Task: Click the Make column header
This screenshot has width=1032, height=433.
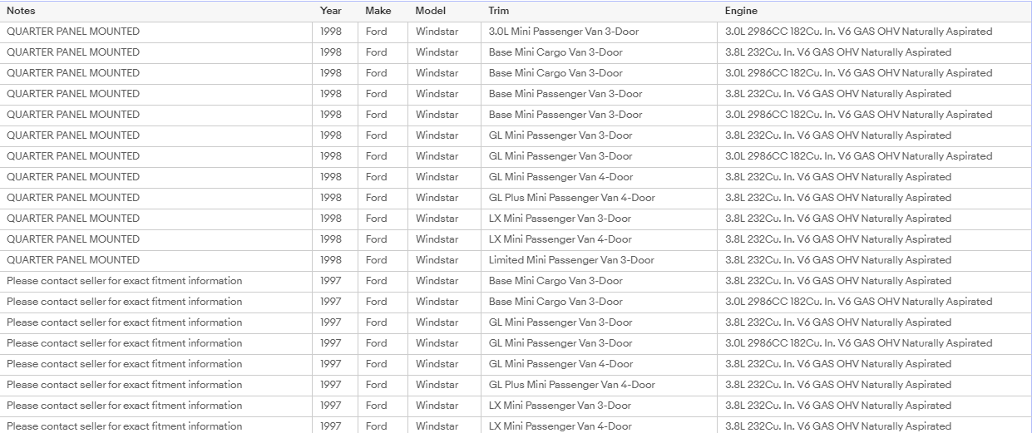Action: [x=378, y=11]
